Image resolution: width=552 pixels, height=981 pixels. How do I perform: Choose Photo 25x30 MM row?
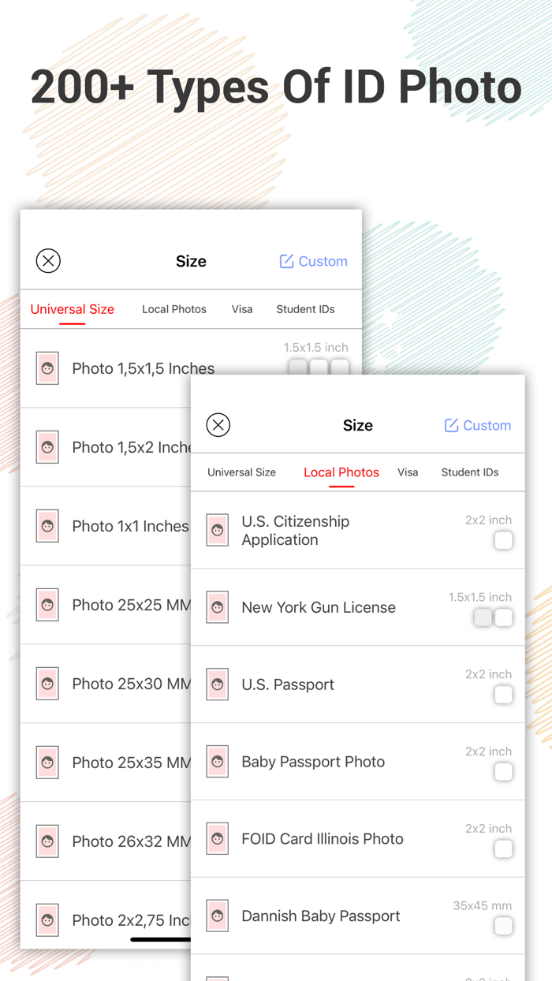(x=106, y=684)
